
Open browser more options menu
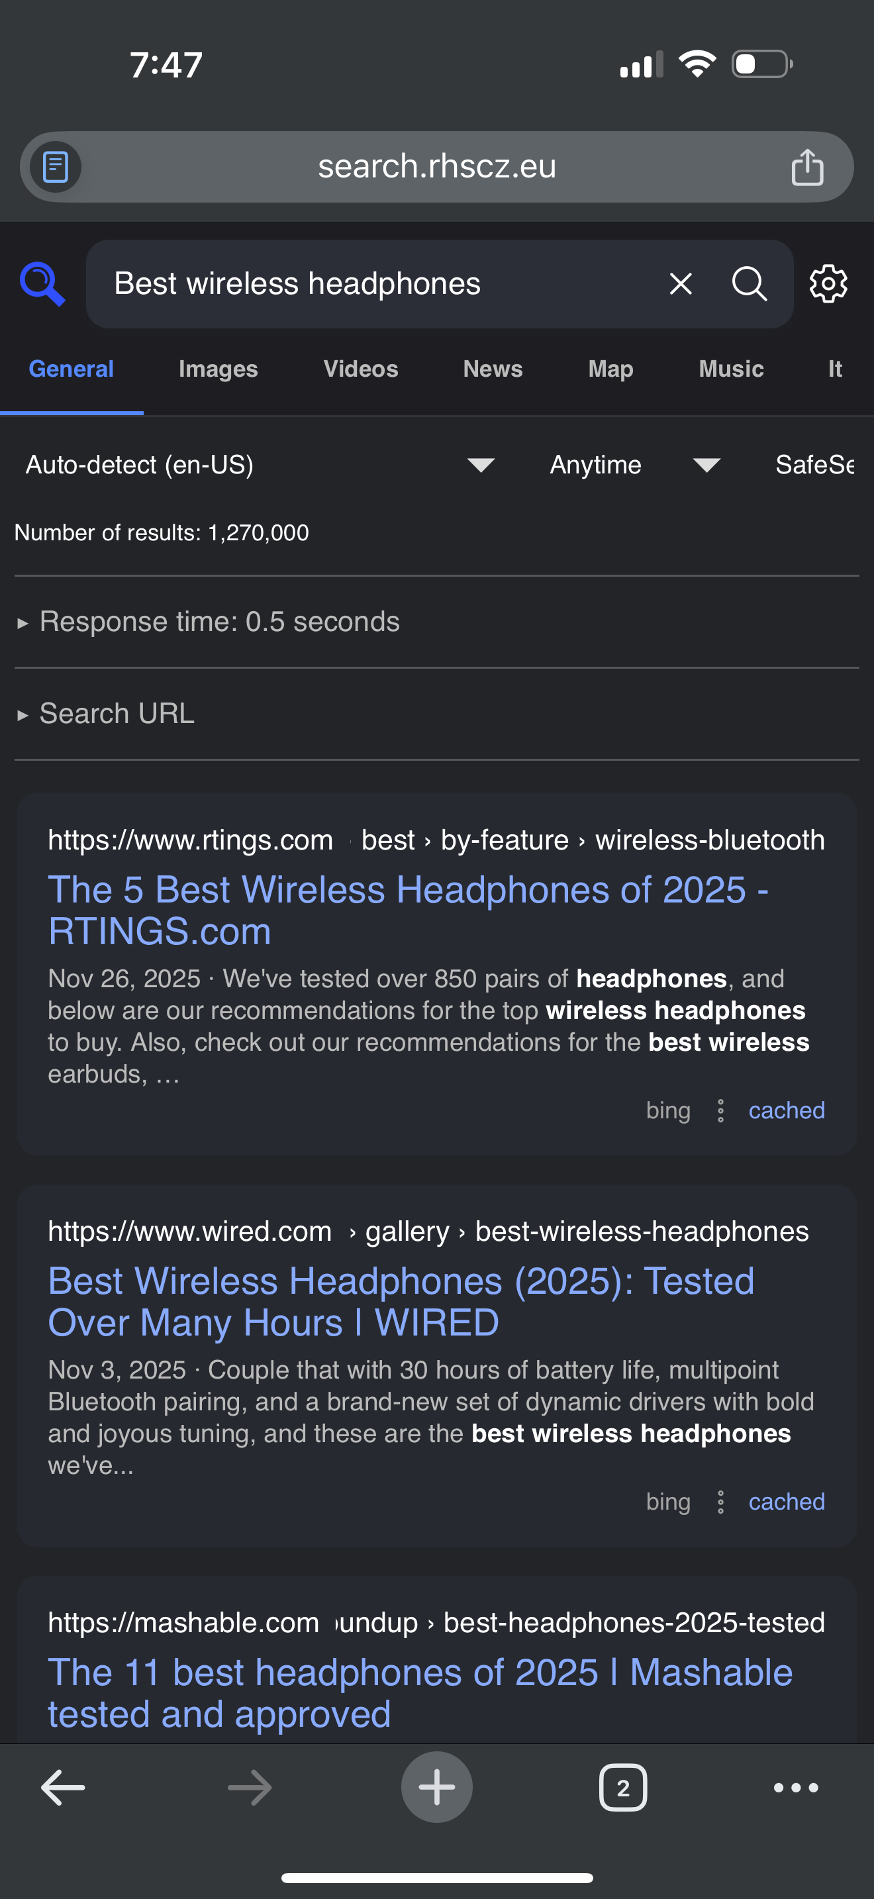[x=796, y=1787]
